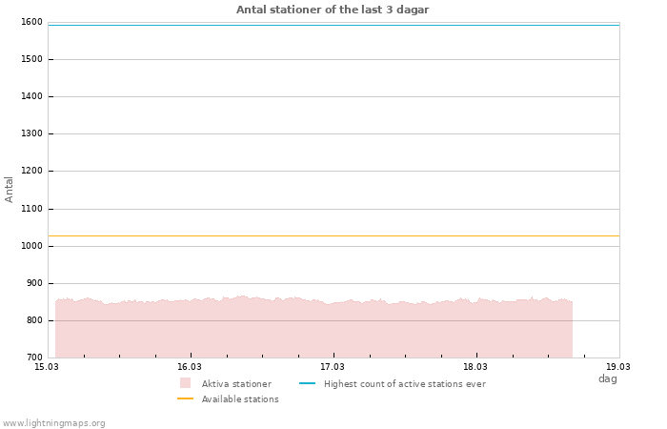Click the 18.03 date tick label

coord(475,366)
